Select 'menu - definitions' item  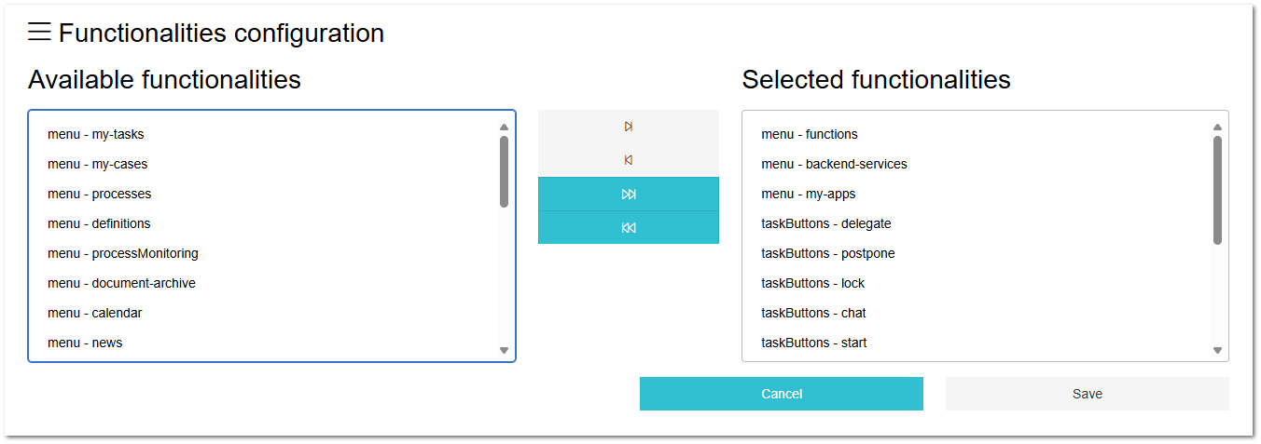[264, 223]
